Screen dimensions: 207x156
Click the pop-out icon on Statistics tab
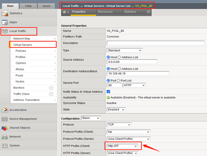[x=148, y=12]
